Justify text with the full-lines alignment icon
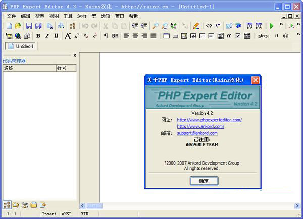 coord(154,36)
